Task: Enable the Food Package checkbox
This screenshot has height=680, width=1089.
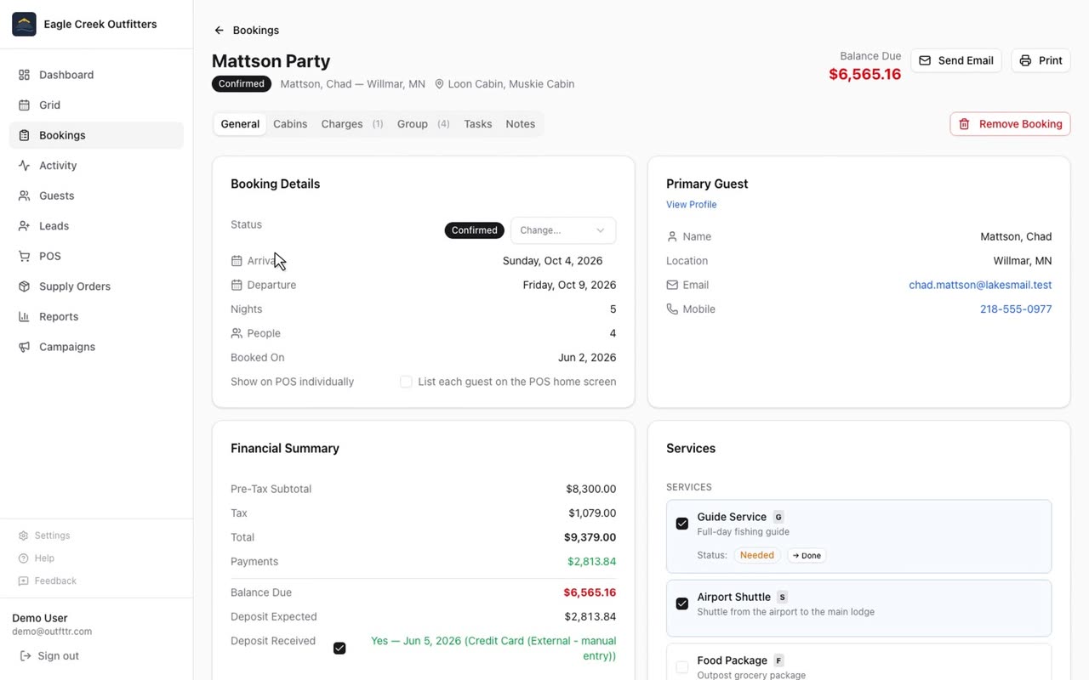Action: click(x=681, y=667)
